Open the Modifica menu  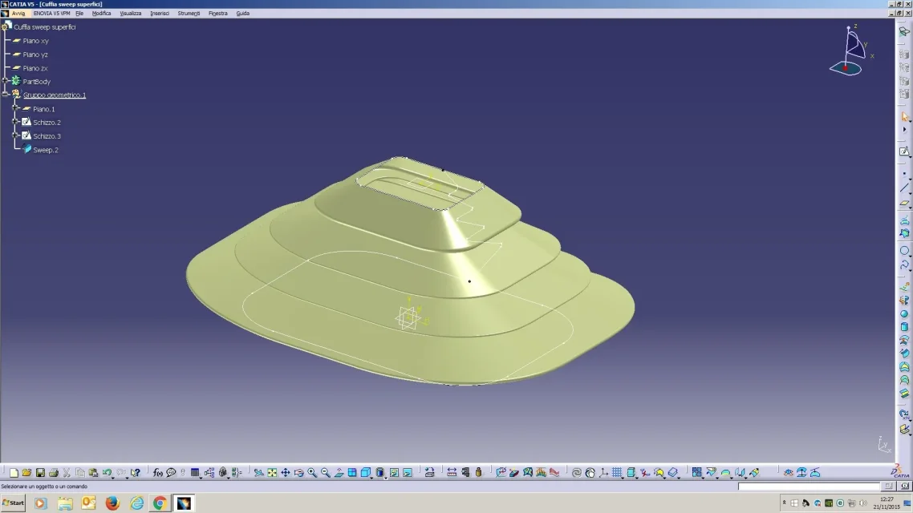point(101,14)
